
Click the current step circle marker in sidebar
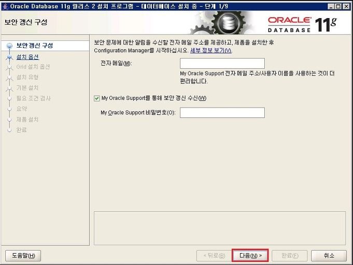click(x=9, y=46)
